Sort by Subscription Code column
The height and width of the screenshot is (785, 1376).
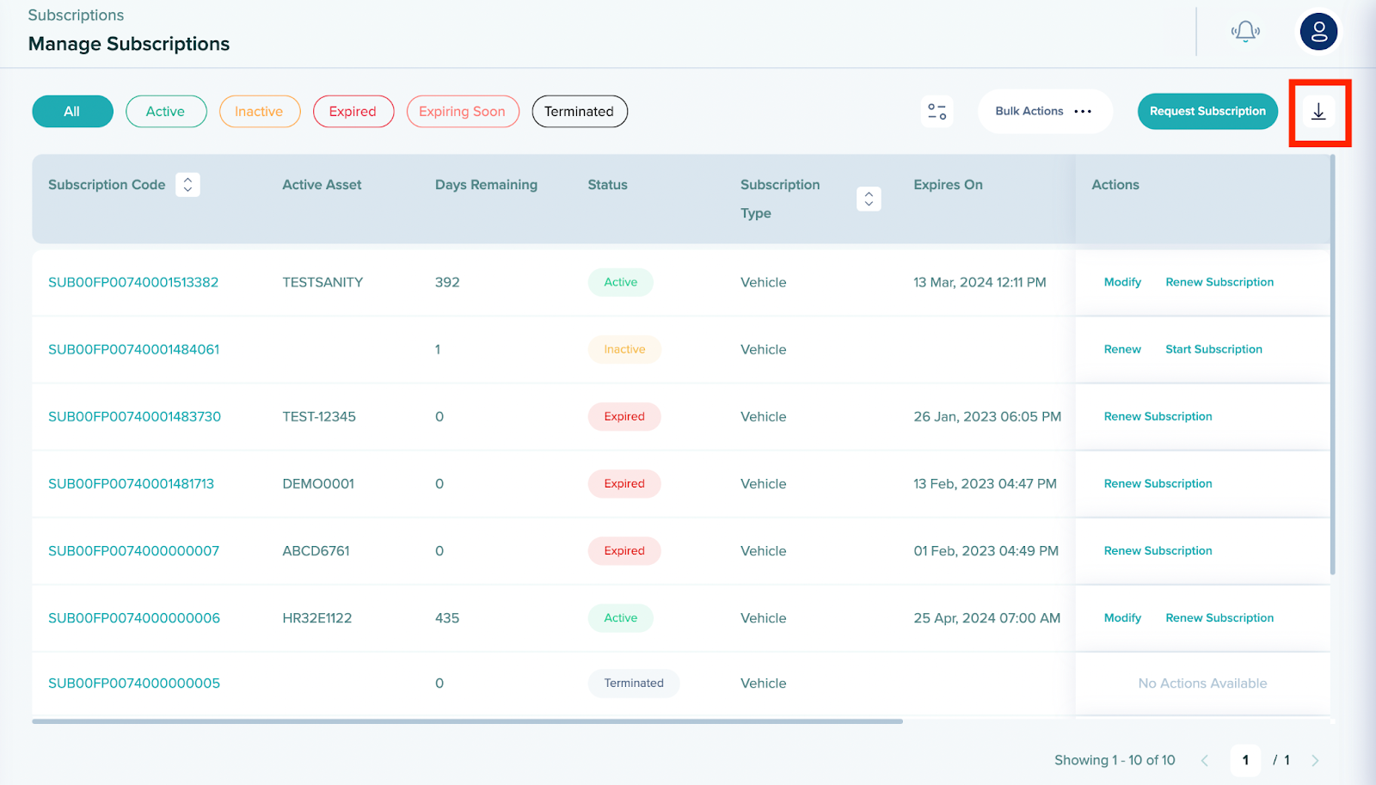187,185
